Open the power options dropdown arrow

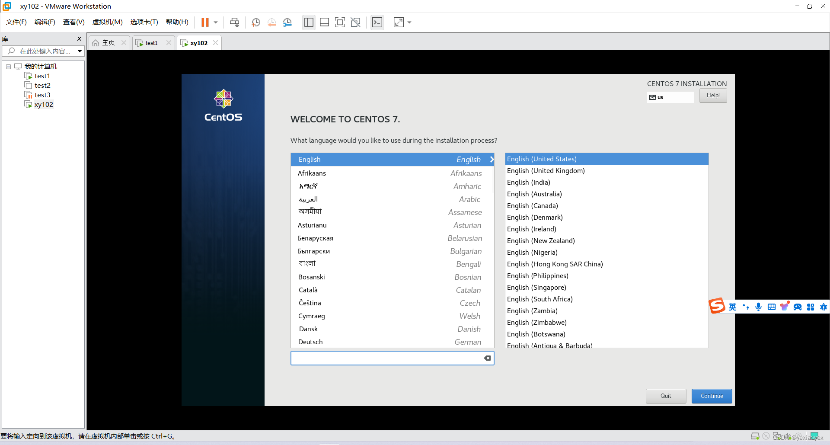[215, 22]
